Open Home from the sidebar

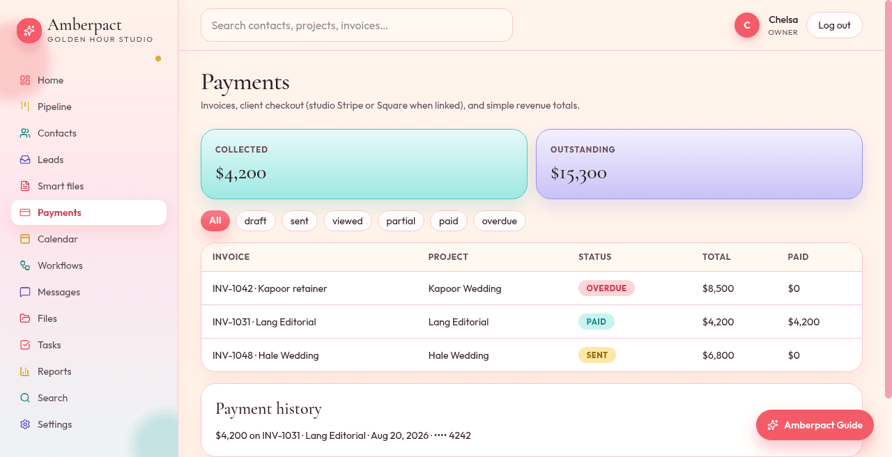(x=89, y=80)
